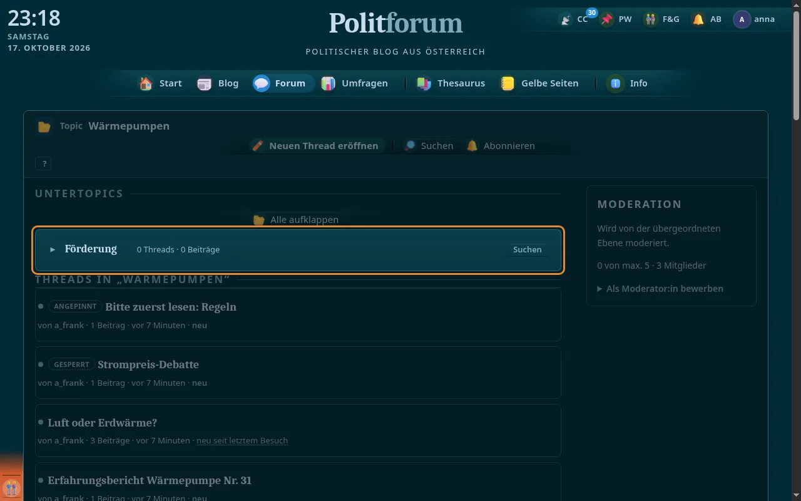Open the Strompreis-Debatte thread
The image size is (801, 501).
tap(148, 364)
